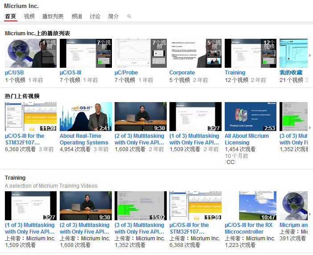Open Training µC/OS-III for the STM32F107 title

coord(189,228)
